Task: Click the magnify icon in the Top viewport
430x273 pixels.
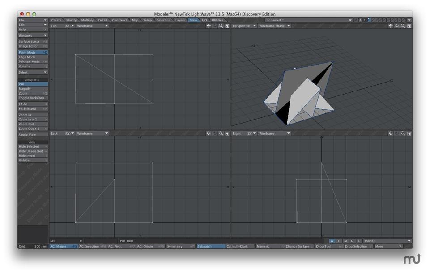Action: [x=221, y=26]
